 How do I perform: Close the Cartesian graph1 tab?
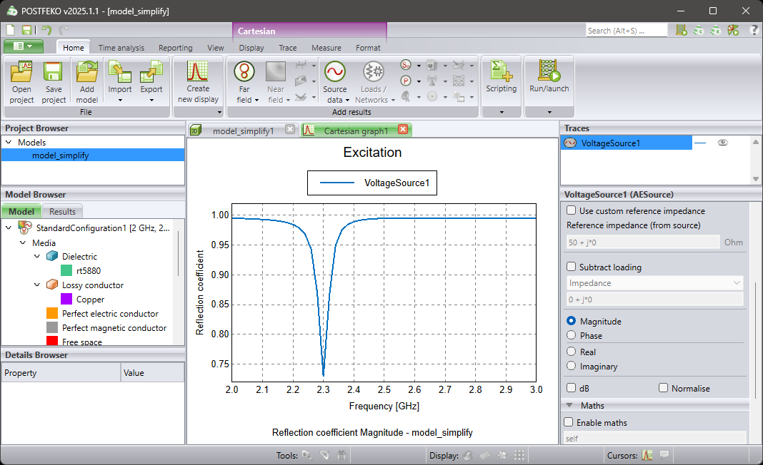(403, 129)
